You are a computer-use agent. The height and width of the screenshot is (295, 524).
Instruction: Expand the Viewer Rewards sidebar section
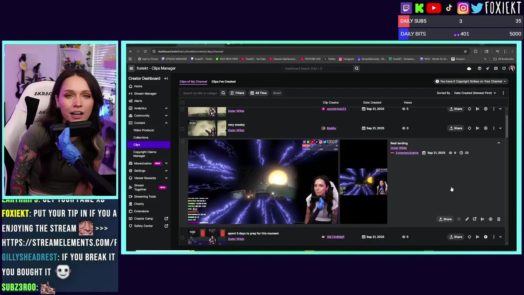pos(166,178)
